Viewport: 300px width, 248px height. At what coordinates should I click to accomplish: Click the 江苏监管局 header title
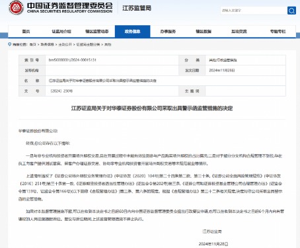point(137,8)
